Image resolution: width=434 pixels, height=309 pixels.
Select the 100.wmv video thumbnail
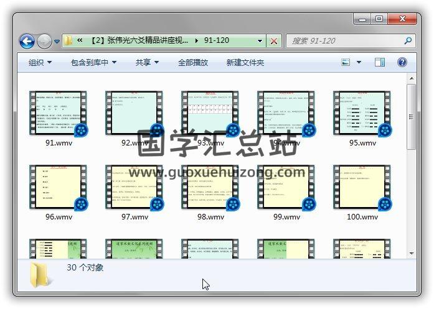click(362, 187)
